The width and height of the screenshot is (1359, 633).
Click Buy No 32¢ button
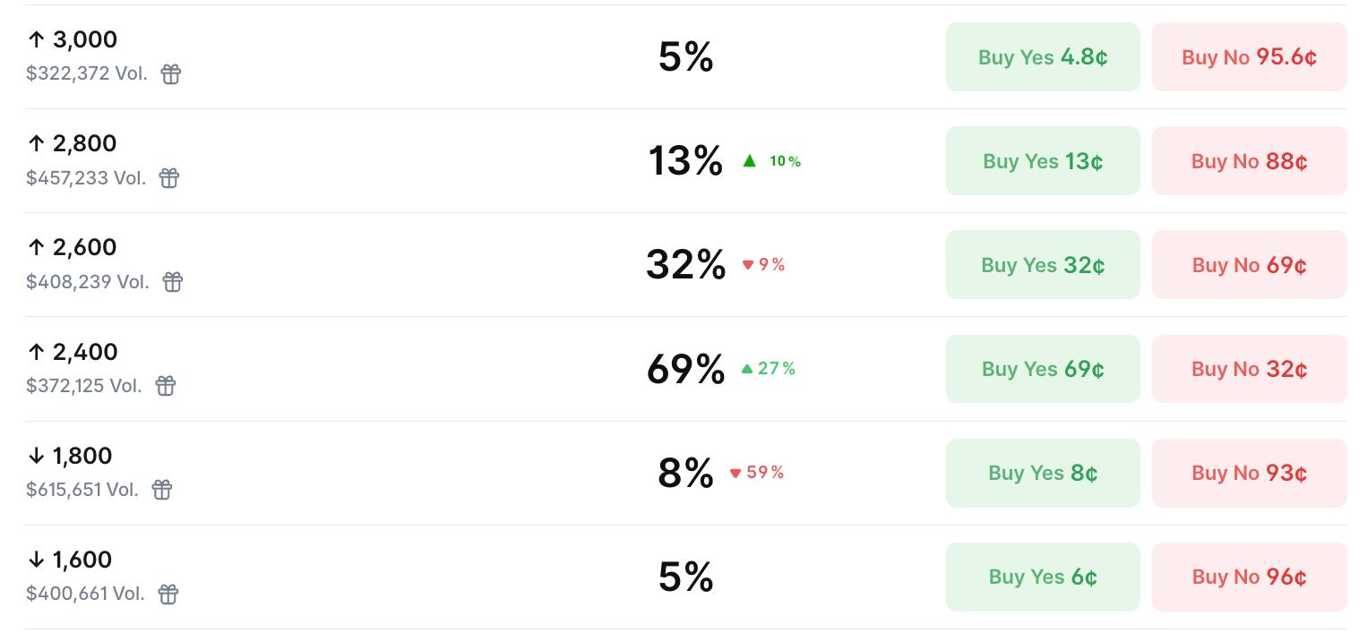(1249, 369)
